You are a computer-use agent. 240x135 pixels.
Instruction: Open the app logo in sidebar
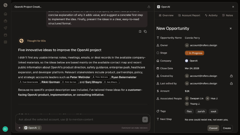coord(5,5)
